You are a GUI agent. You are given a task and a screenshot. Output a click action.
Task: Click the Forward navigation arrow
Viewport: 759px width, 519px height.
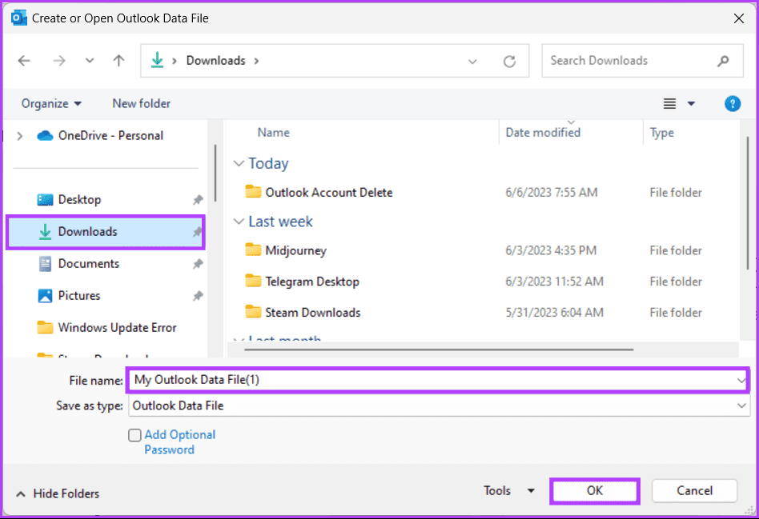[59, 61]
